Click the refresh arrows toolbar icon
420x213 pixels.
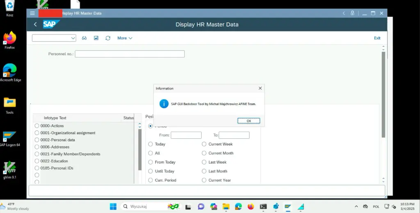pos(108,38)
